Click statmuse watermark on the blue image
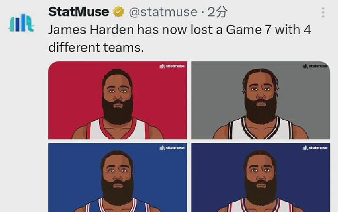 pyautogui.click(x=172, y=148)
